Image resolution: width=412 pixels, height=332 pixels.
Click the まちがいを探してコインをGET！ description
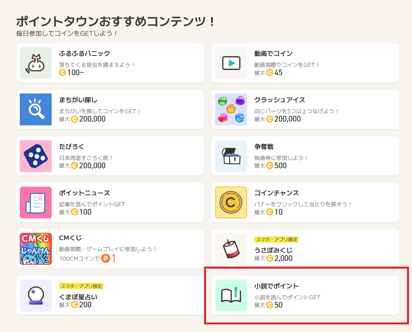[100, 111]
